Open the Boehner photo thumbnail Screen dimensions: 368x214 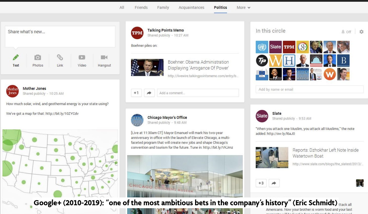[x=147, y=68]
